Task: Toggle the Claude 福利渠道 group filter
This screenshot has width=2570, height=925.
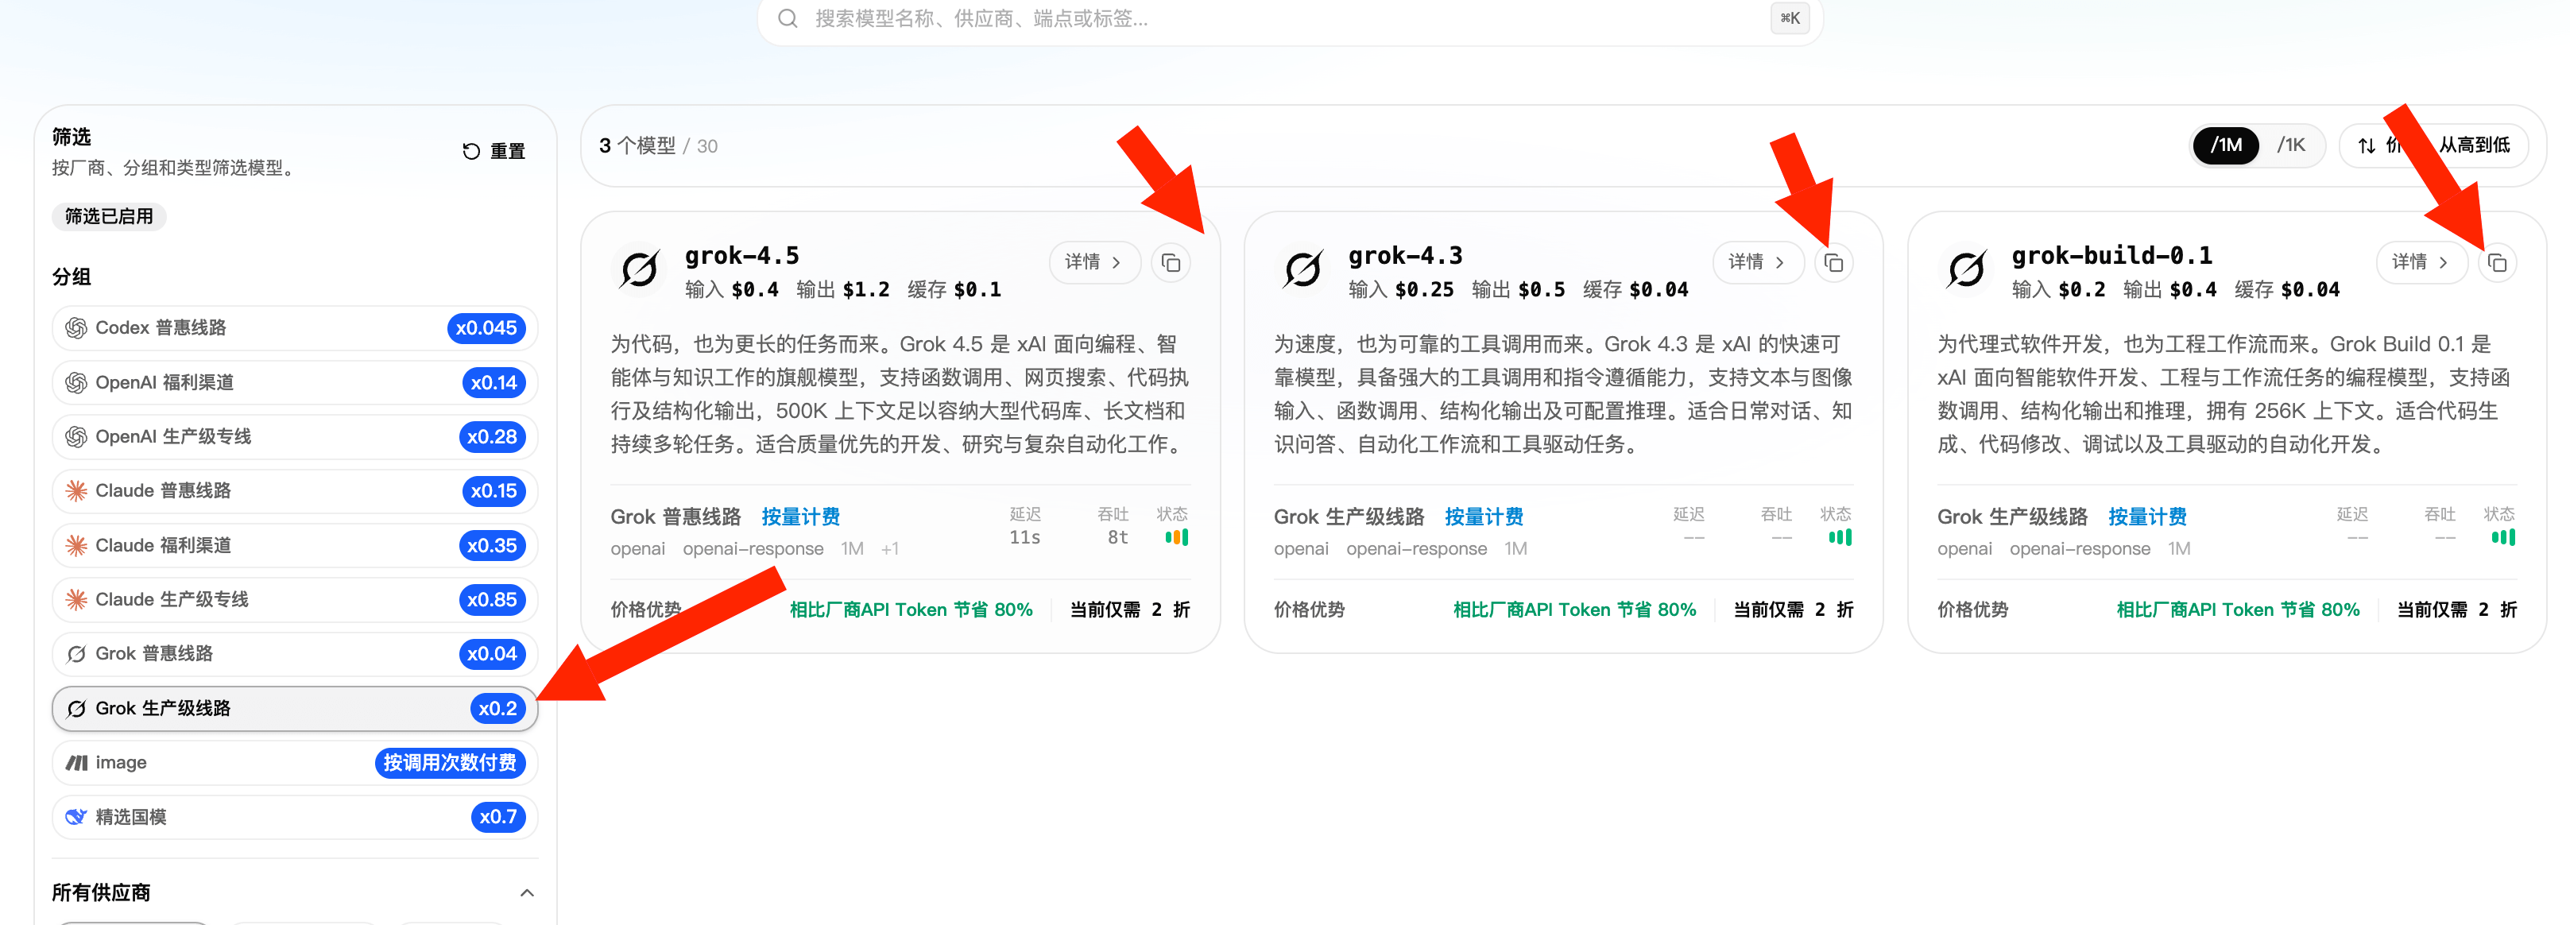Action: (294, 546)
